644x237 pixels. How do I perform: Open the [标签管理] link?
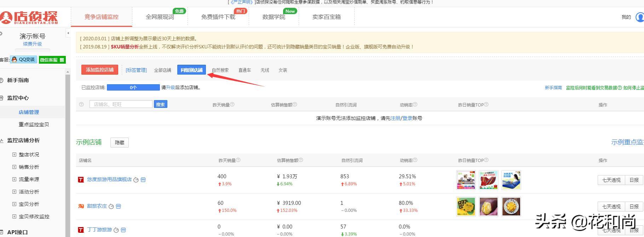[136, 70]
